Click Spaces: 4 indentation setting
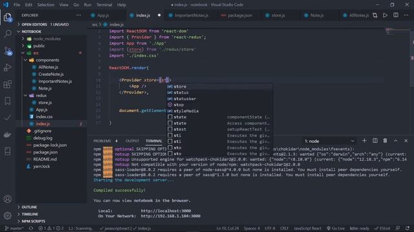Screen dimensions: 414x232 click(252, 228)
